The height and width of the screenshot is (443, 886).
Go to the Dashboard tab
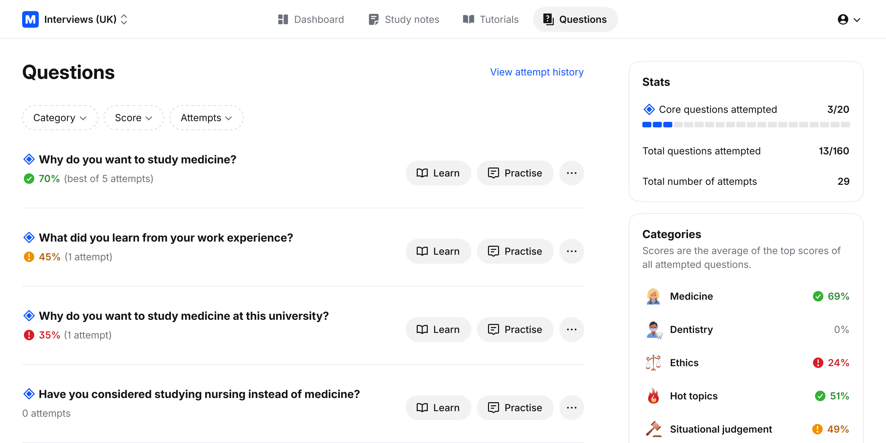pos(311,19)
